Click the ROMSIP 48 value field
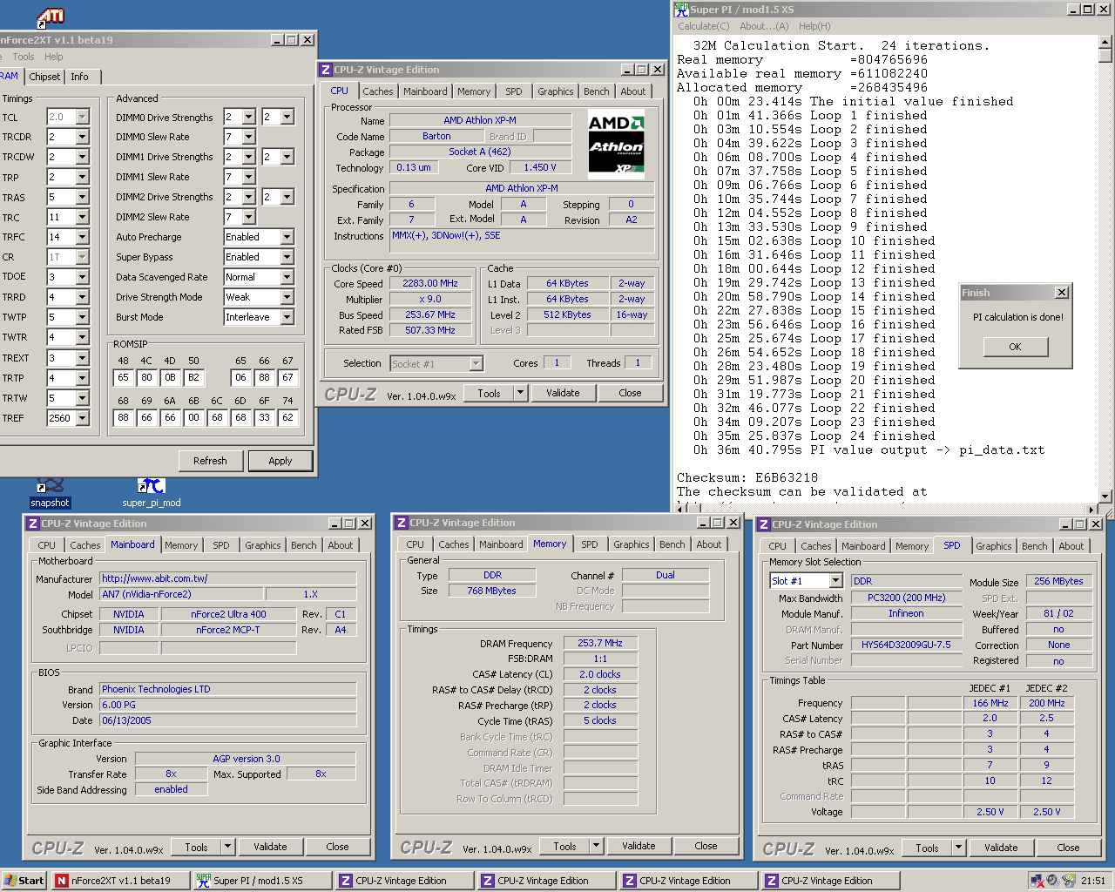1115x892 pixels. coord(123,377)
